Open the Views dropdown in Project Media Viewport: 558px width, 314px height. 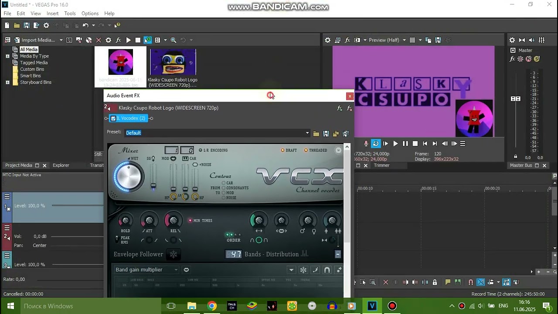tap(165, 40)
